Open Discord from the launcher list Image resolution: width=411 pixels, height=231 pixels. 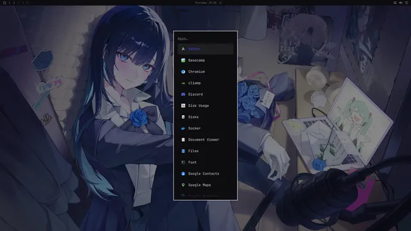click(205, 94)
